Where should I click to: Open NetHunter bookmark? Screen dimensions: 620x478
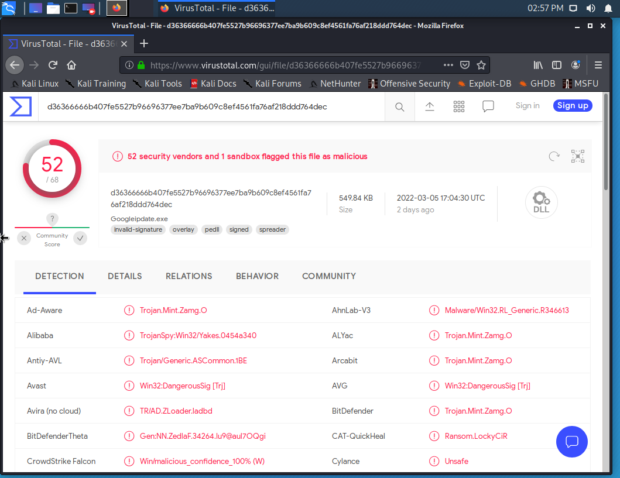335,84
